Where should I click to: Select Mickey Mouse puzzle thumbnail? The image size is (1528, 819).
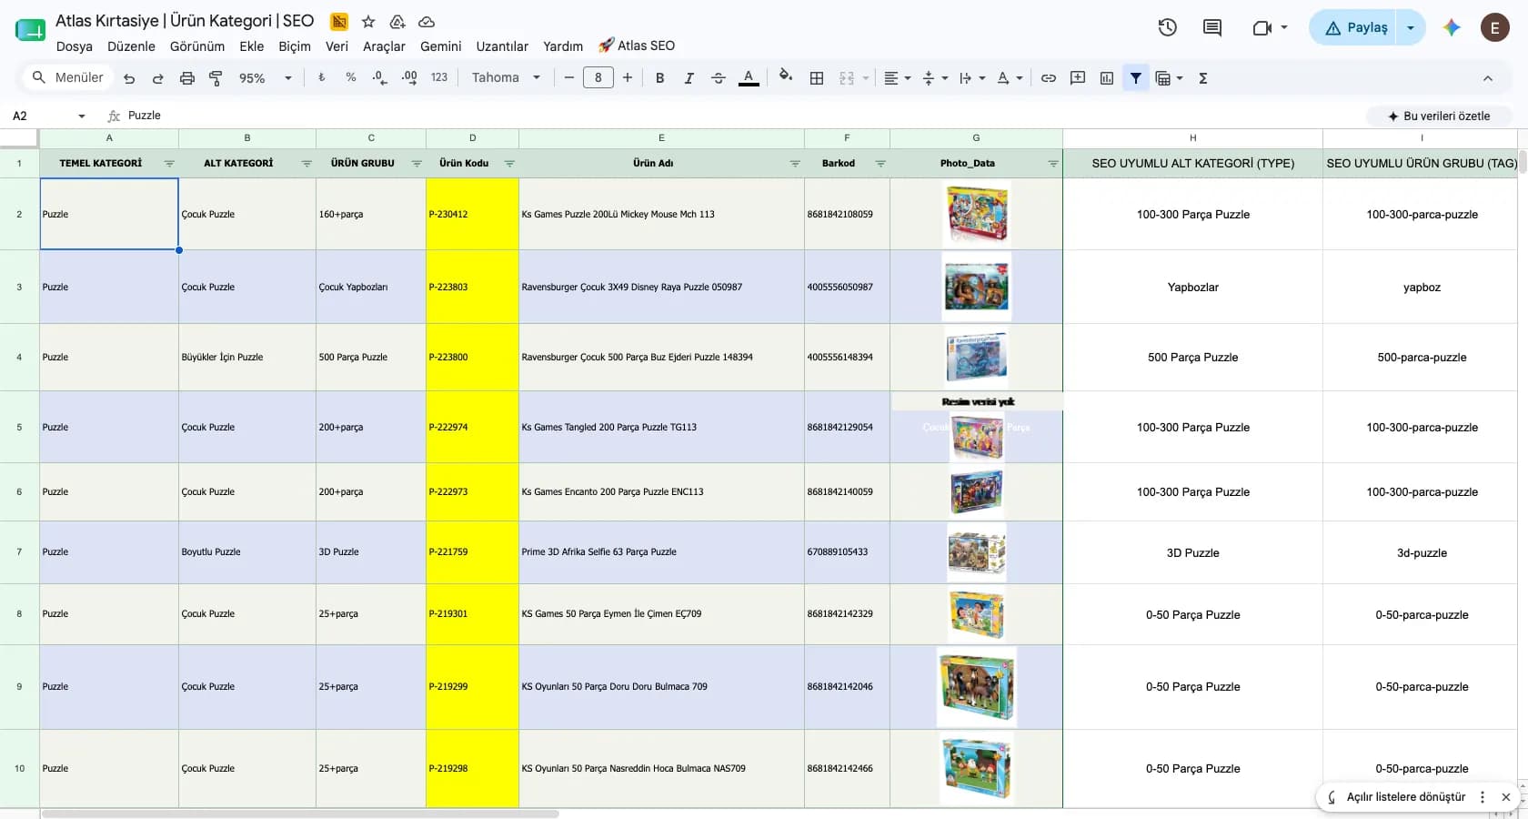[977, 214]
